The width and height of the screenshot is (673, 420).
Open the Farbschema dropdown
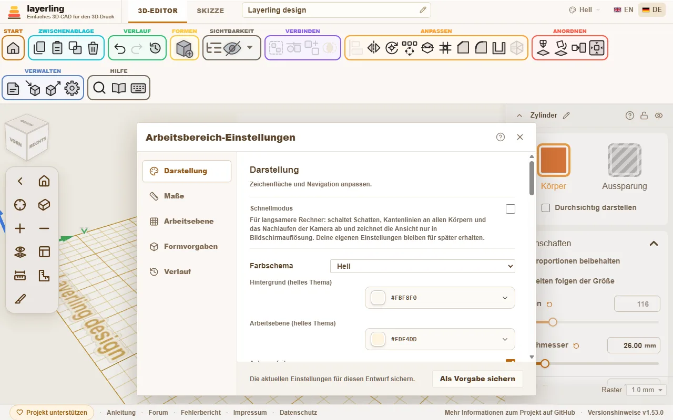pos(423,266)
